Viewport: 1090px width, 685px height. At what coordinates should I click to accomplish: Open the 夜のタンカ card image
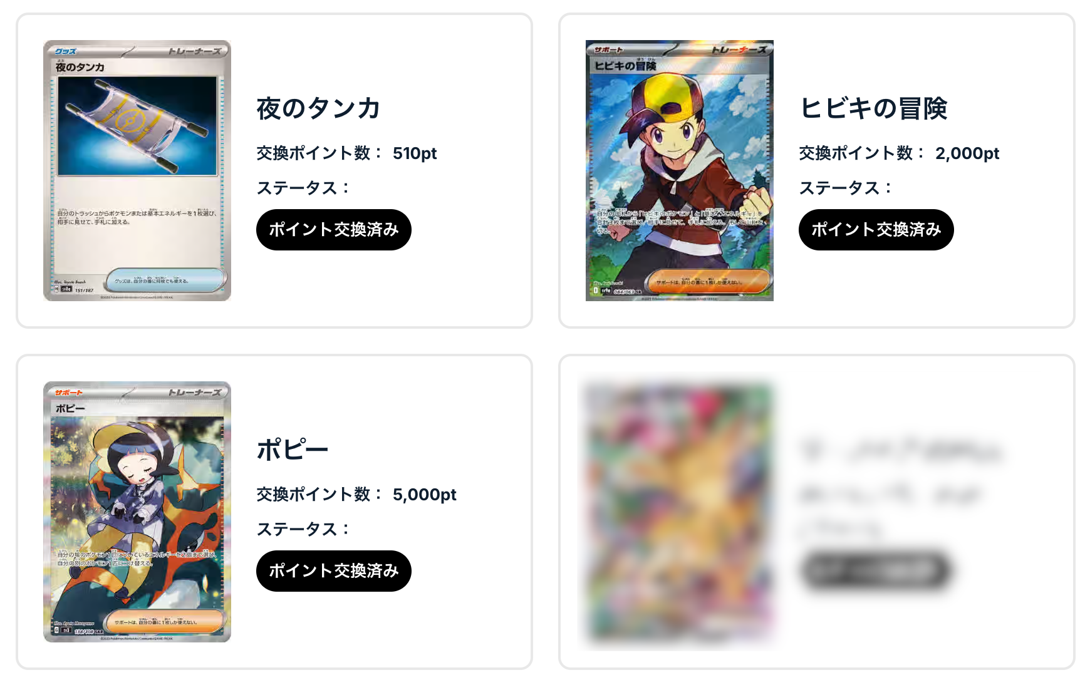[x=137, y=170]
